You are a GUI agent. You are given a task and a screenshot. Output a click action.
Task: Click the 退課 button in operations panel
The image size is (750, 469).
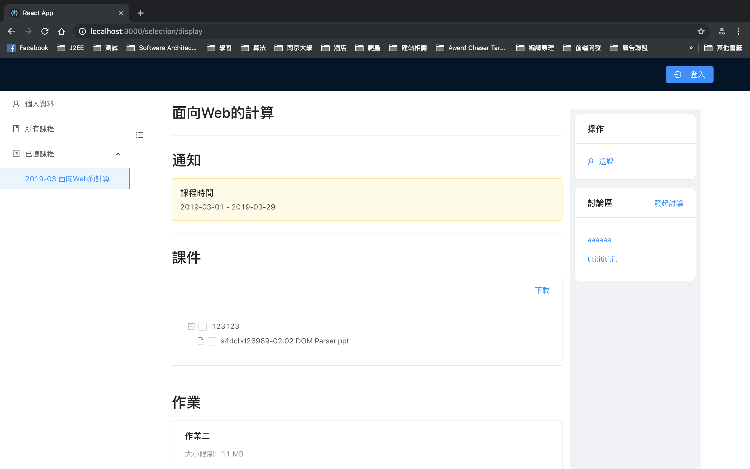(x=601, y=161)
